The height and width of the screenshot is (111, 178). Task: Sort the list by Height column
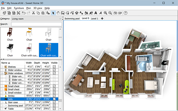click(45, 63)
